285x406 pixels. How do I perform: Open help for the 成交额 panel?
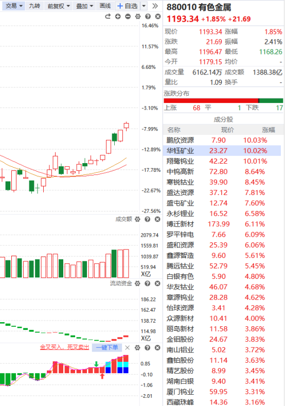tap(148, 219)
